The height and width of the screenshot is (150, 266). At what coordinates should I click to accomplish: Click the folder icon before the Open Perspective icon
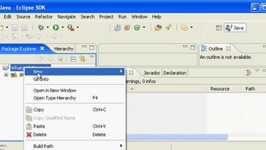[185, 27]
